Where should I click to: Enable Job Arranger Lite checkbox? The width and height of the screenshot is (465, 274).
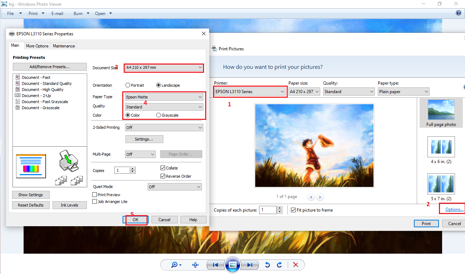95,202
